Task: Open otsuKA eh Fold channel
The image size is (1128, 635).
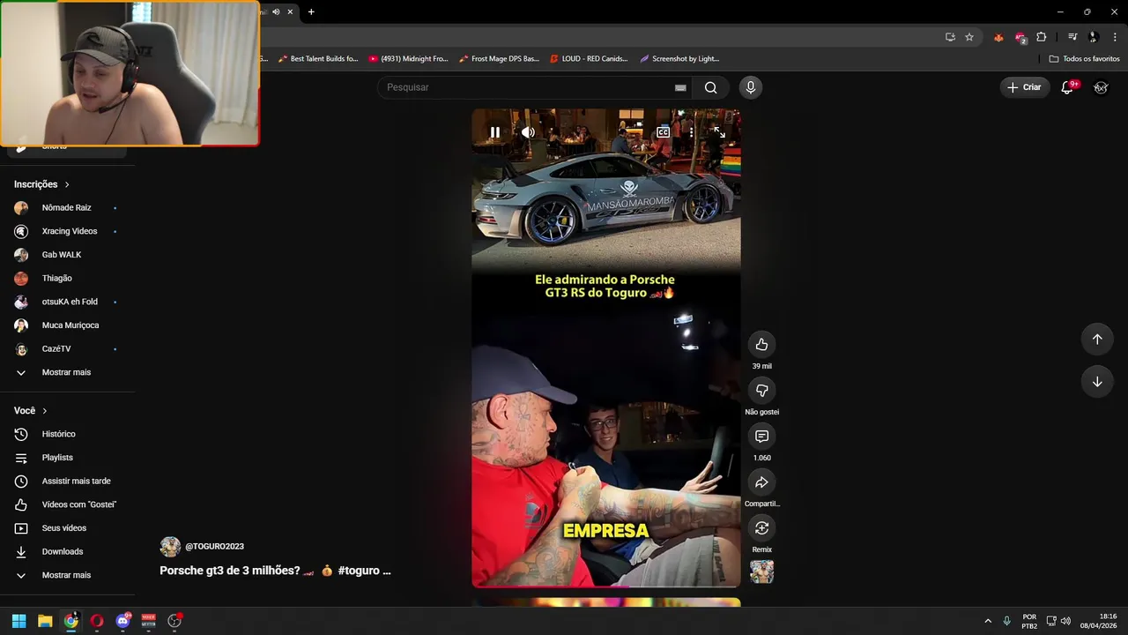Action: point(67,302)
